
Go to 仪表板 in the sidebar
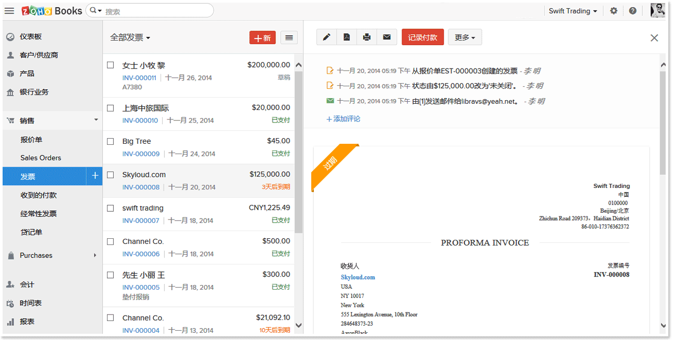pyautogui.click(x=30, y=37)
